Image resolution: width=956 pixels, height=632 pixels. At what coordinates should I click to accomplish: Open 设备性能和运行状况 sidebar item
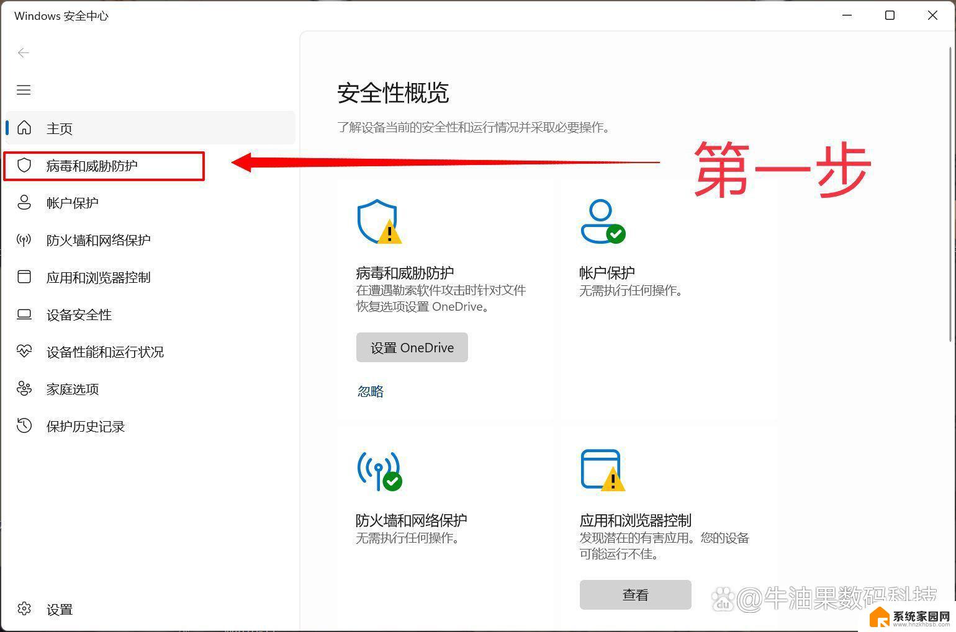(150, 352)
